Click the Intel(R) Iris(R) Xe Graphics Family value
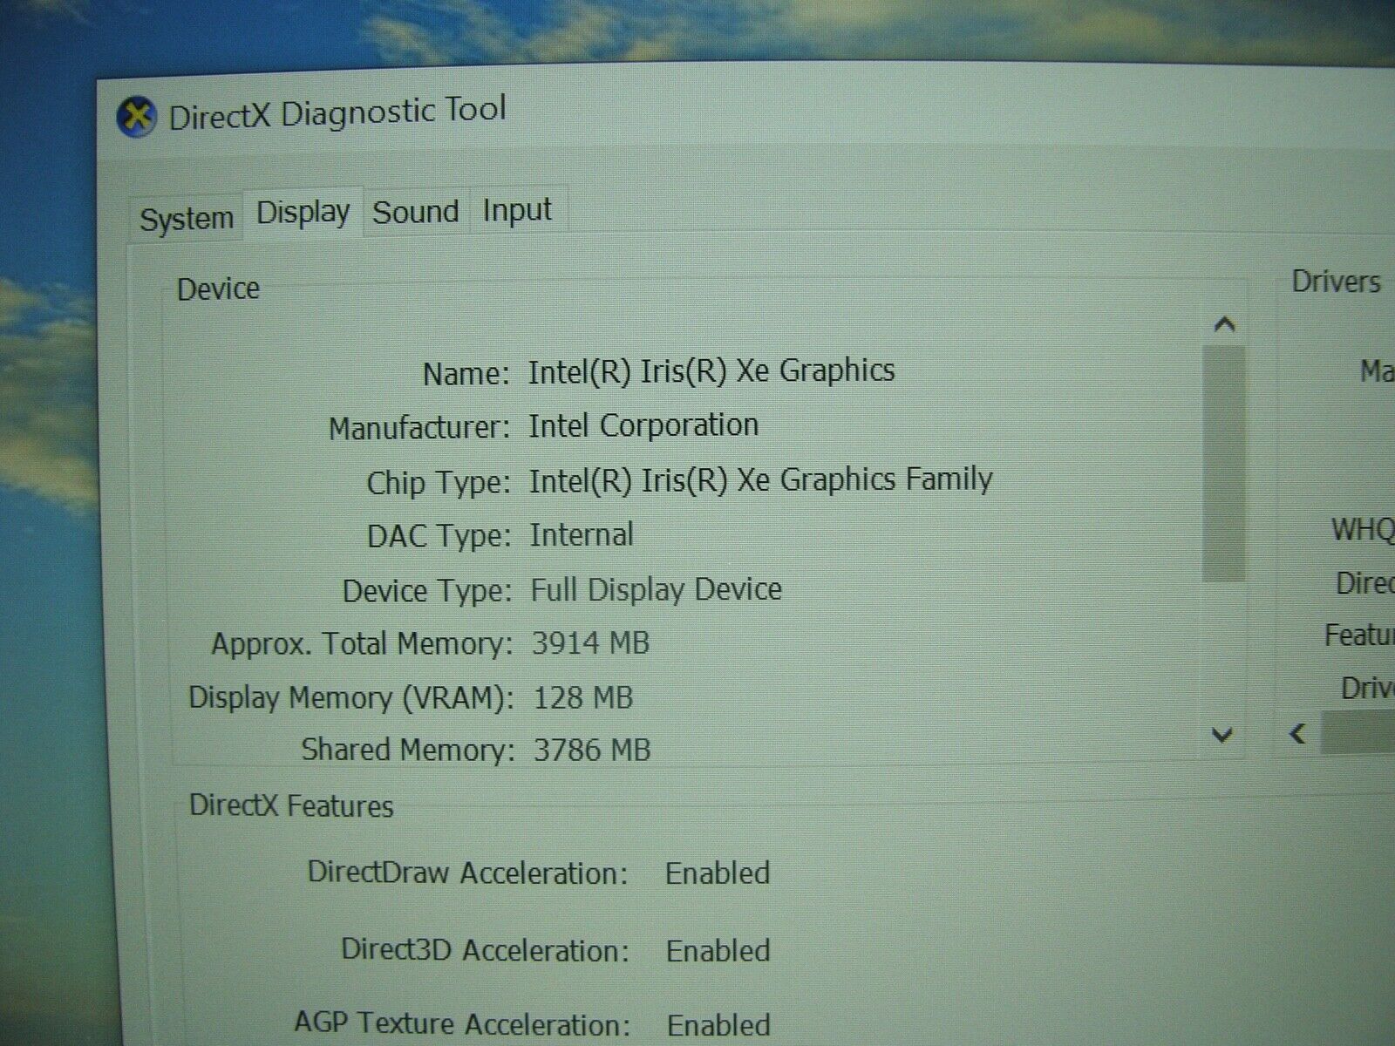 tap(760, 480)
